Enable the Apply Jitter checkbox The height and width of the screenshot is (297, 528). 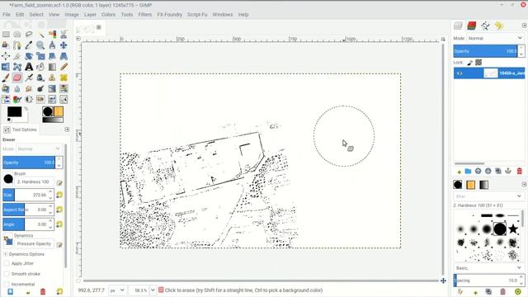pos(7,263)
